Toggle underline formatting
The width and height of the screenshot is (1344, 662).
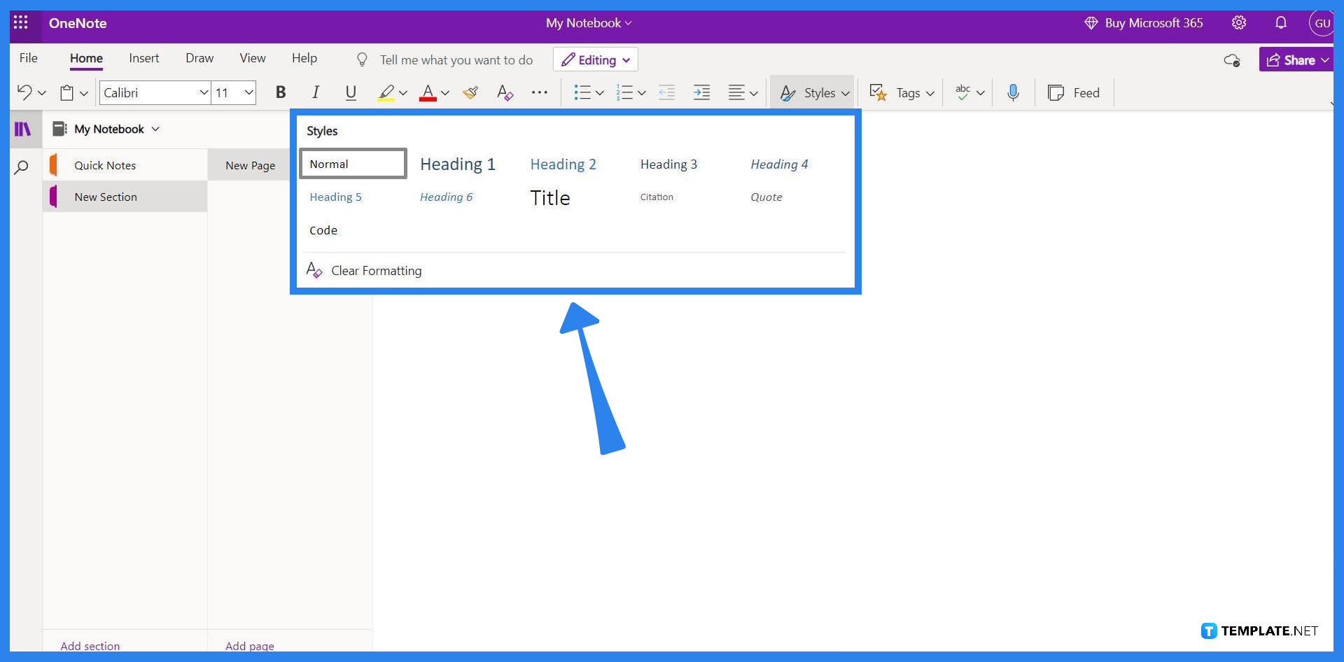click(x=351, y=92)
